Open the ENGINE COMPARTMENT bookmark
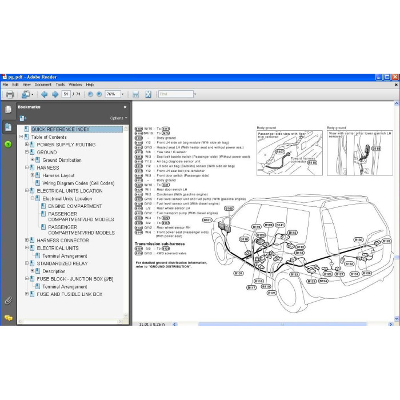The height and width of the screenshot is (400, 400). click(x=75, y=206)
